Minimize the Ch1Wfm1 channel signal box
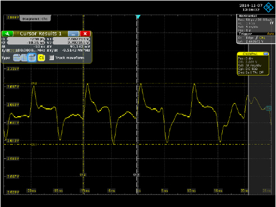 266,54
